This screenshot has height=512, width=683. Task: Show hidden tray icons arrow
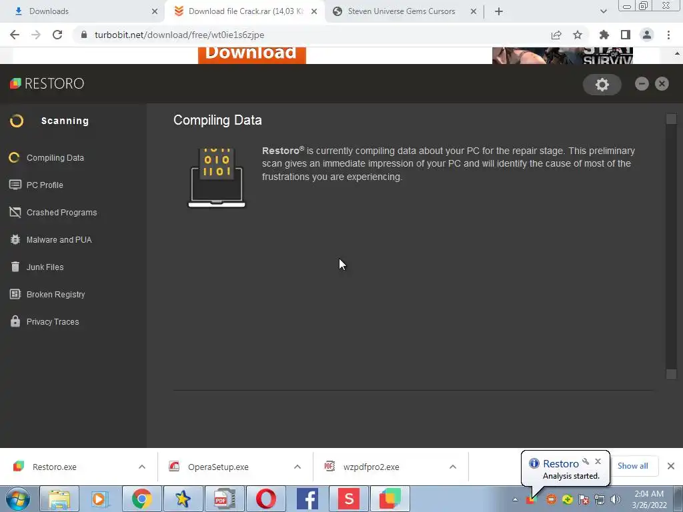[x=515, y=499]
